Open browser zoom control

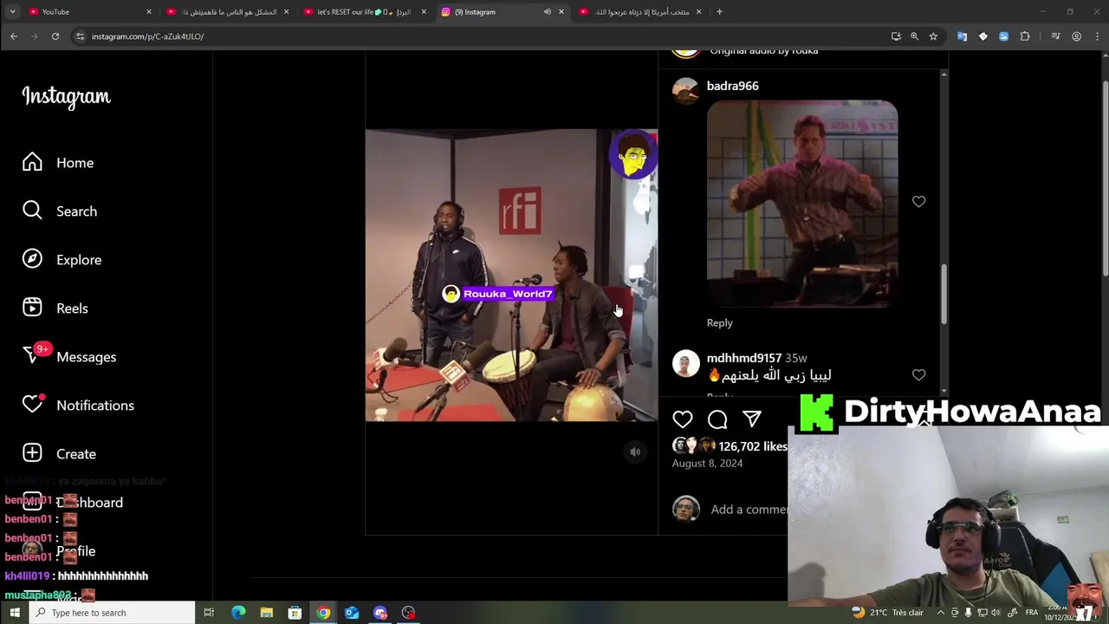(914, 36)
